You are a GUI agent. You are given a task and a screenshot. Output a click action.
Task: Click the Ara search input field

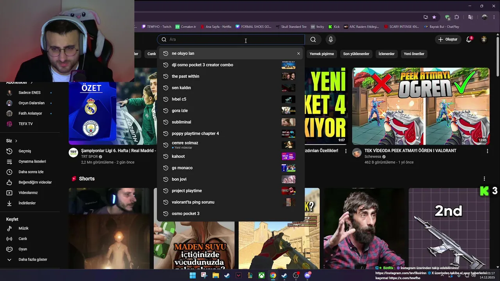[x=230, y=39]
